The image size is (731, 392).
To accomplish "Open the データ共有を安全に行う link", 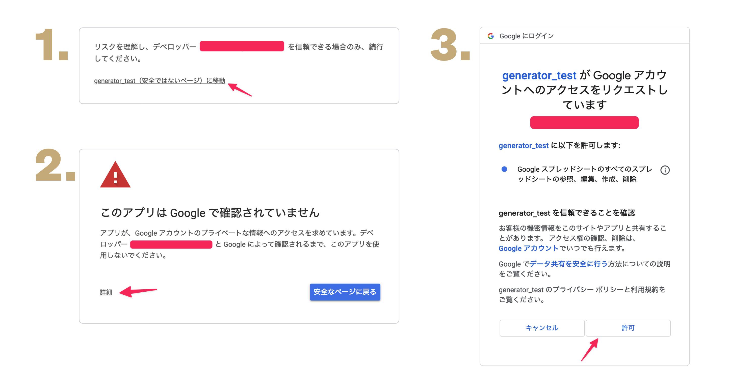I will (568, 264).
